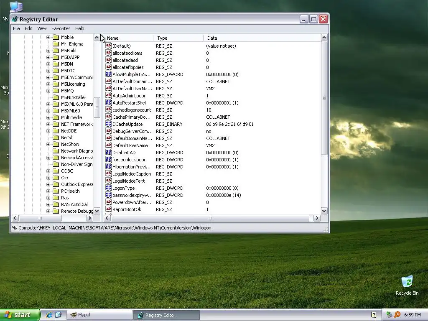
Task: Open the View menu
Action: 42,28
